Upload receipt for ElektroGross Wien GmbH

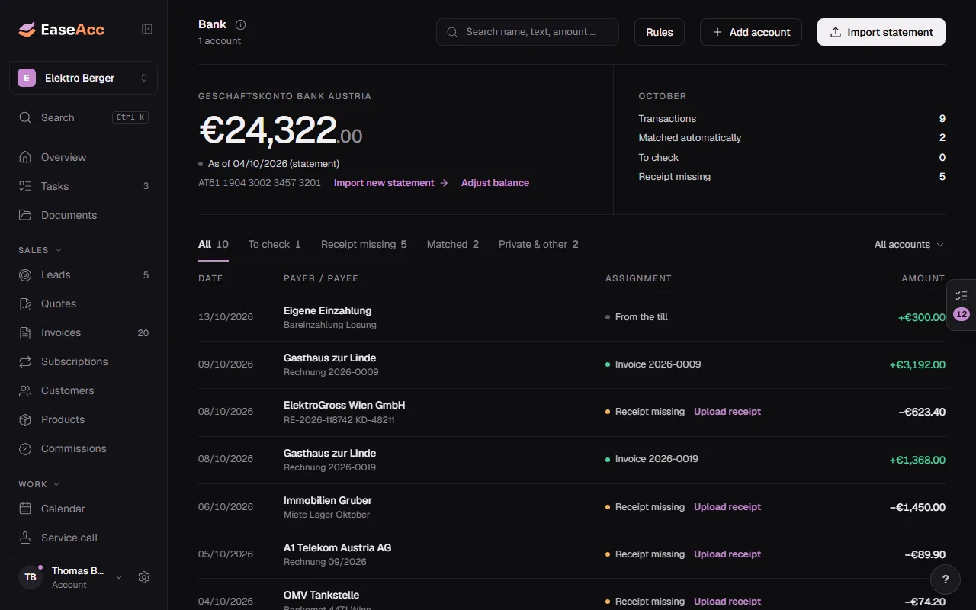point(727,412)
